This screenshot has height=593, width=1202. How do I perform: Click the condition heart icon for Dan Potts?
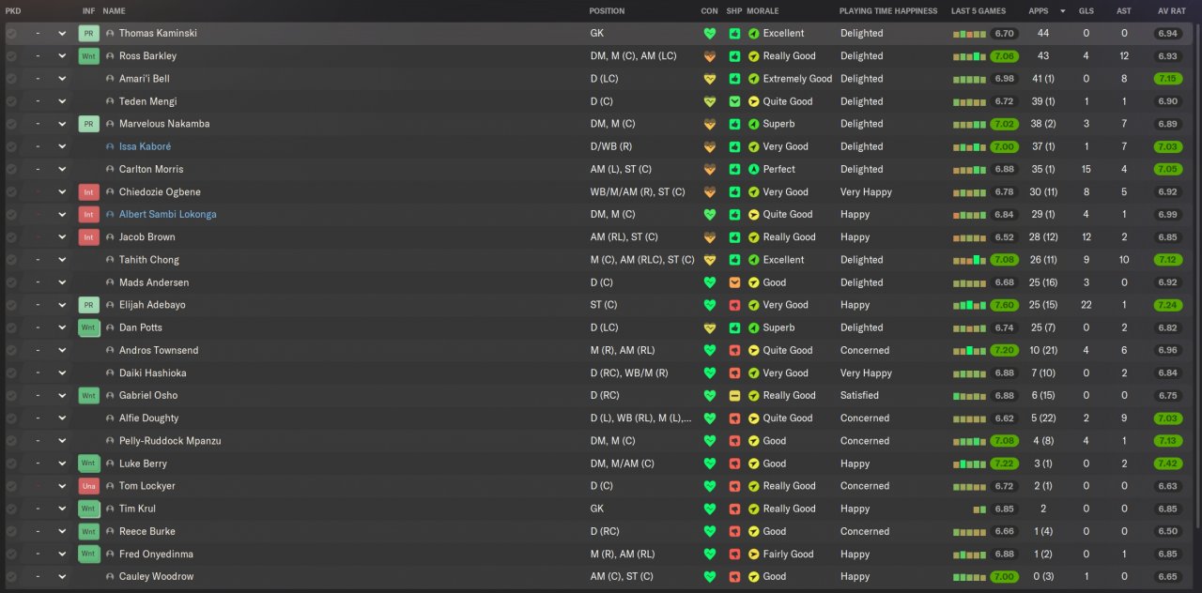(x=710, y=327)
